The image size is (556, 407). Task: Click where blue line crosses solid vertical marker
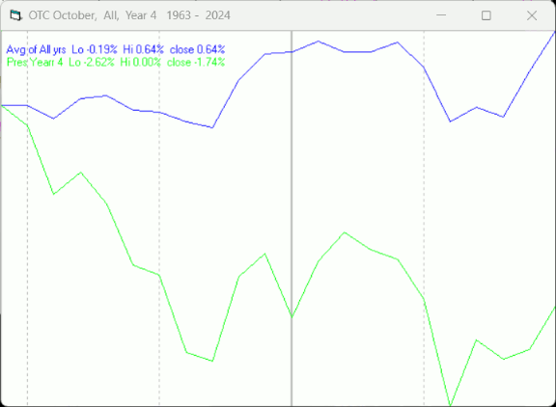click(x=292, y=52)
